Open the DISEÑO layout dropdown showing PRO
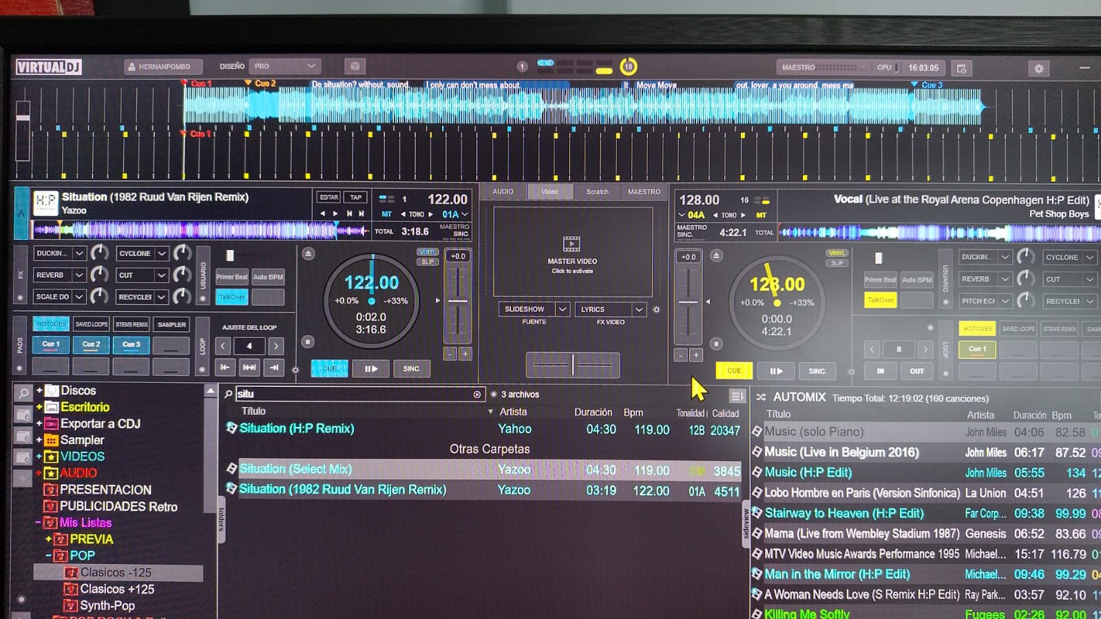Screen dimensions: 1101x619 point(284,66)
